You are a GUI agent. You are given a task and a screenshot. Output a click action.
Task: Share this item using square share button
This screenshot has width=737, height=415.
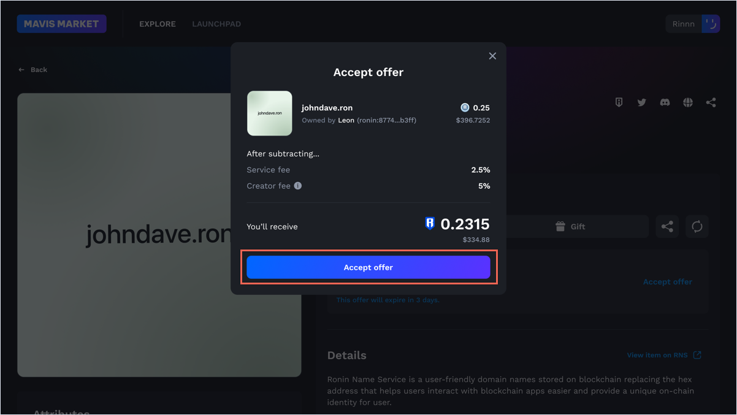point(667,227)
